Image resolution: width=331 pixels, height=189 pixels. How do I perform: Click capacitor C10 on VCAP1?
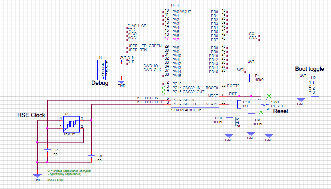click(229, 118)
